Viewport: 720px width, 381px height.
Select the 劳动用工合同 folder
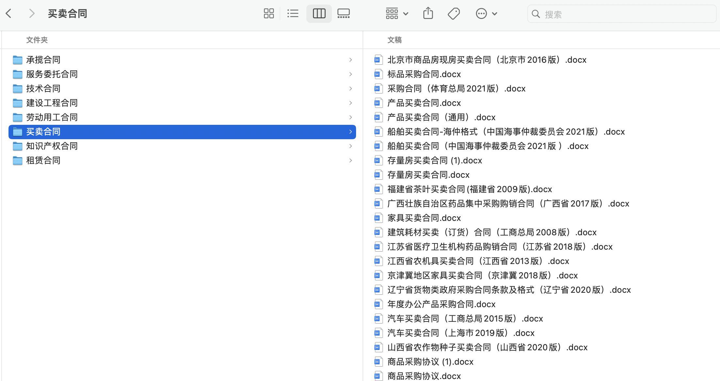pos(182,117)
